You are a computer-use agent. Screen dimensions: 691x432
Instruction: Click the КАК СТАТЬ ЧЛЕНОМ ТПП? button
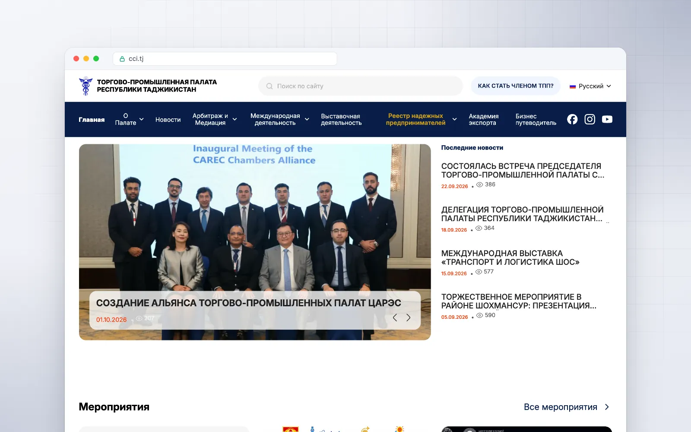[x=516, y=86]
